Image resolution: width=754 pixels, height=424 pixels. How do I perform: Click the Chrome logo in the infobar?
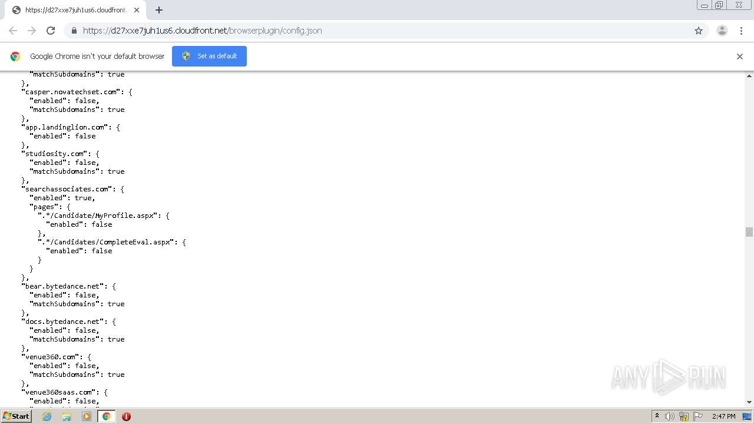click(x=15, y=57)
